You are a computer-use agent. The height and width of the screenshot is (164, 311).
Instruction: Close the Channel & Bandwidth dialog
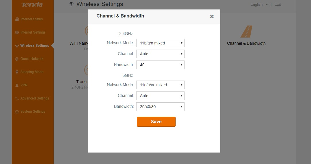[212, 17]
